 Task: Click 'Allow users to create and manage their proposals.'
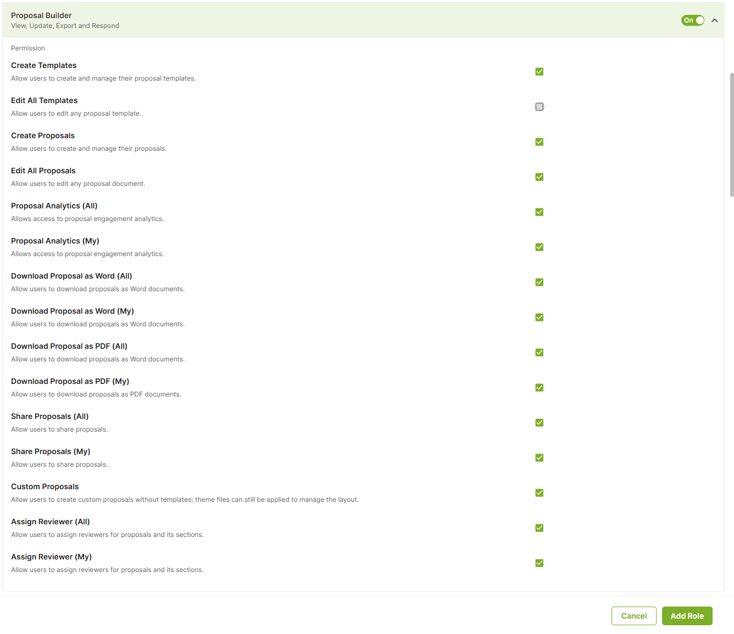89,149
